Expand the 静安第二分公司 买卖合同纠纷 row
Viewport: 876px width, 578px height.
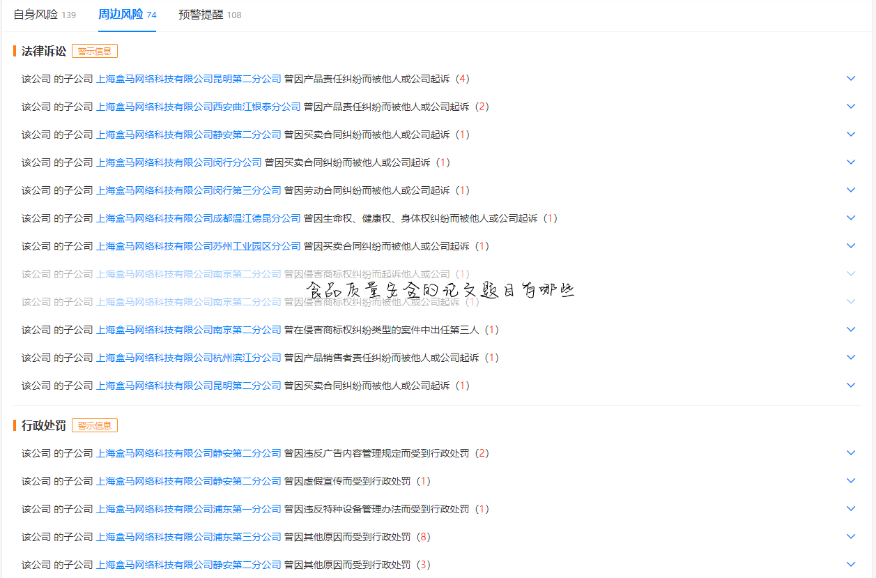[x=851, y=135]
